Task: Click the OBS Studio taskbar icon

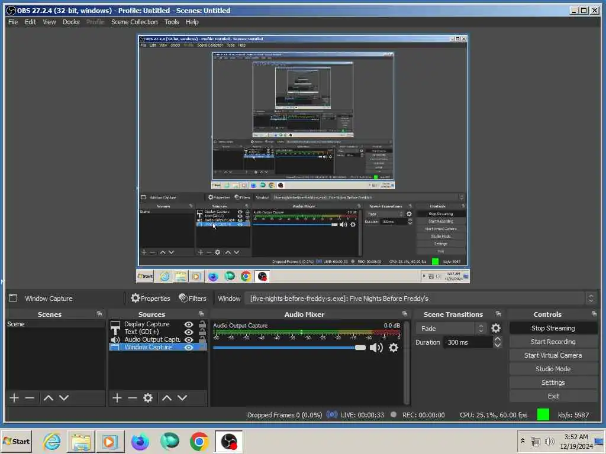Action: pyautogui.click(x=229, y=441)
